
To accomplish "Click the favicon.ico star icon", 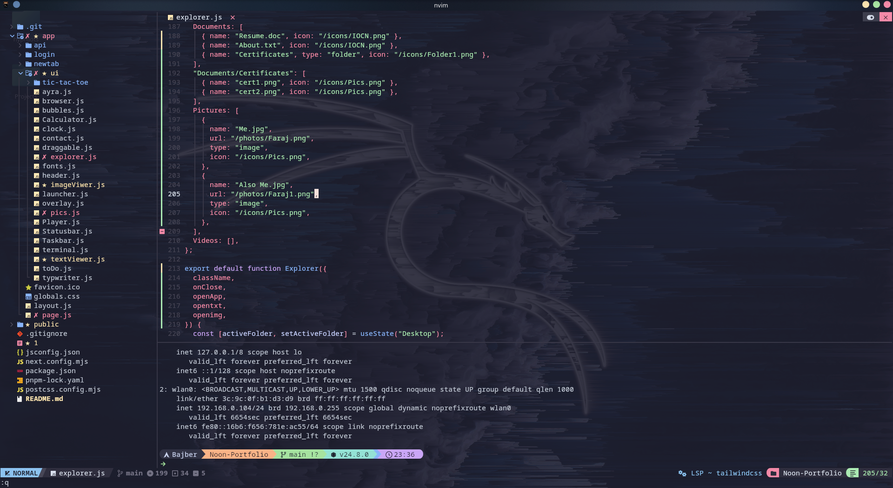I will click(x=28, y=287).
